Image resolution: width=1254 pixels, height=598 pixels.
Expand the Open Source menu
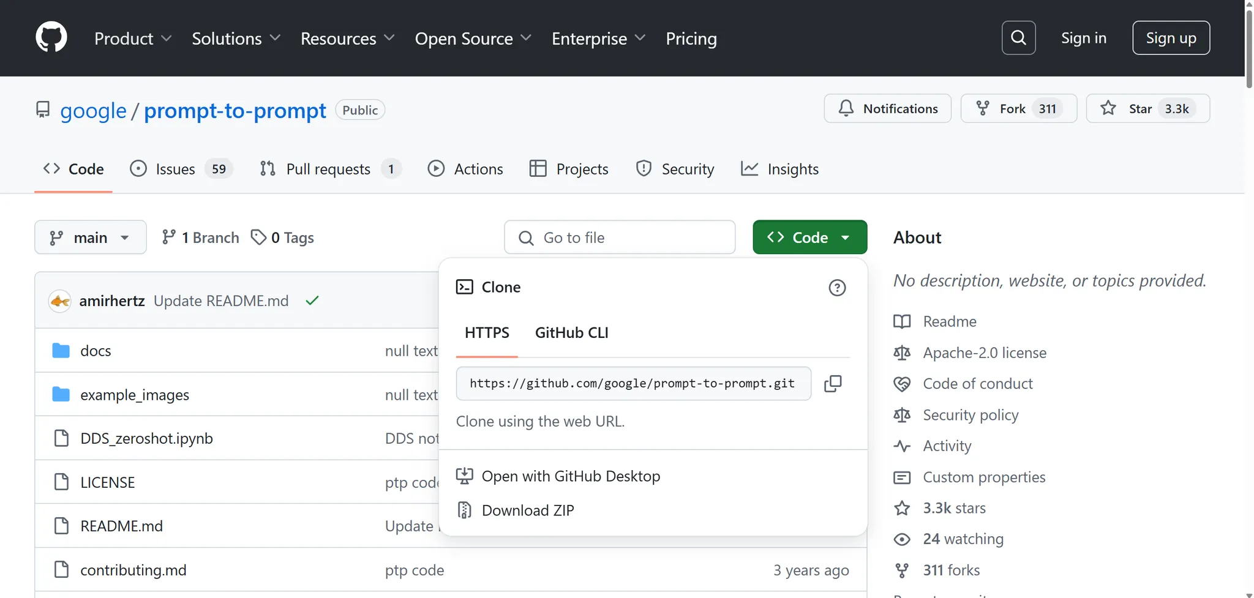tap(473, 39)
